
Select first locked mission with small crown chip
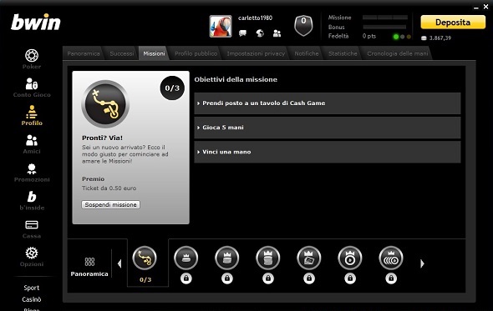pos(186,258)
